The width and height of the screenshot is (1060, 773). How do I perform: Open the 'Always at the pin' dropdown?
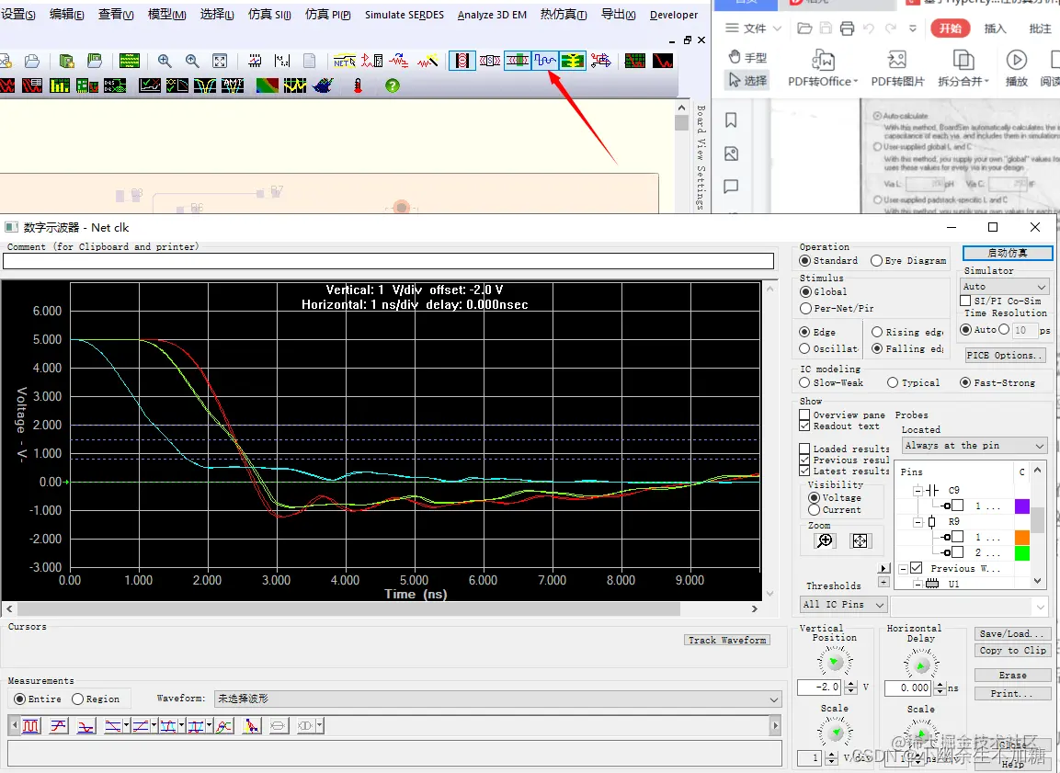(974, 446)
